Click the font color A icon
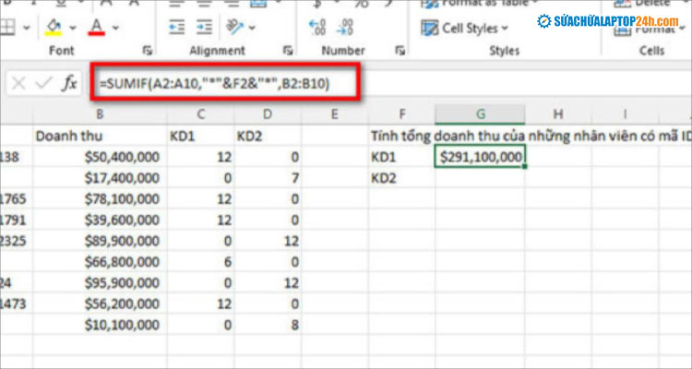 tap(96, 28)
